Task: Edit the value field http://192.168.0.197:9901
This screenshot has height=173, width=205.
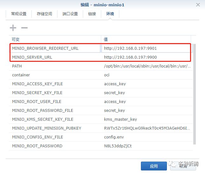Action: click(147, 48)
